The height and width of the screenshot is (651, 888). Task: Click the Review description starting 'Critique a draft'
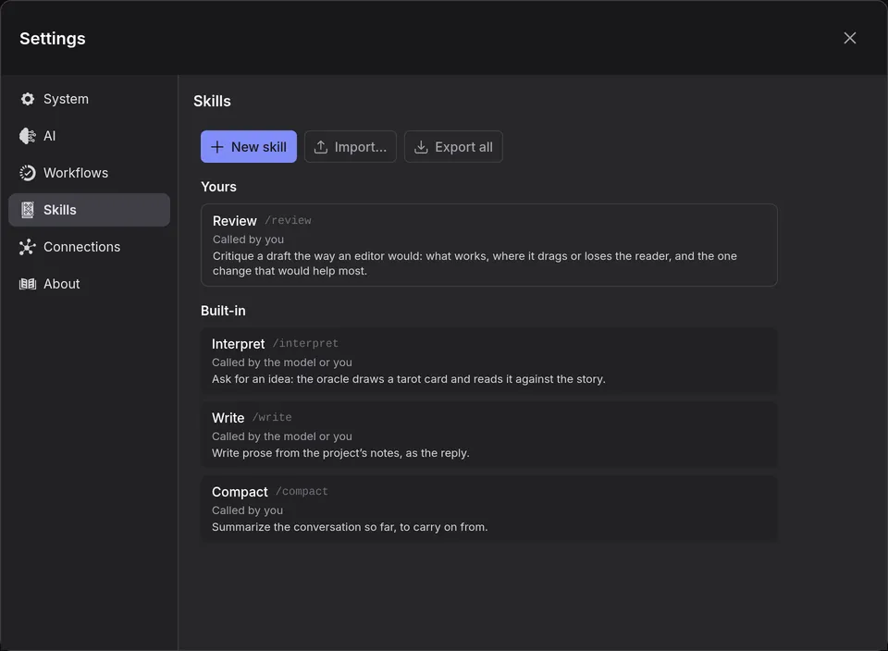pyautogui.click(x=475, y=264)
